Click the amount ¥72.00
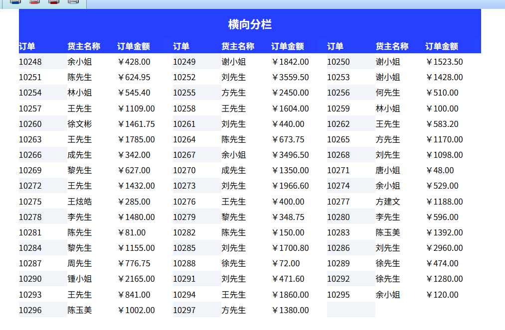 pos(286,263)
